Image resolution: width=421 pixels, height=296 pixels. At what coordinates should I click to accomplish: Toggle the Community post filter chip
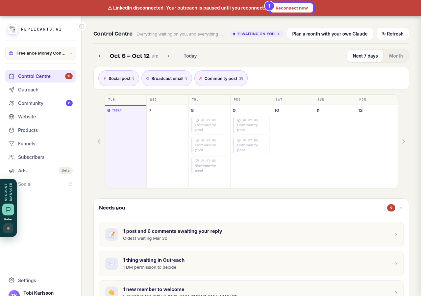[221, 78]
